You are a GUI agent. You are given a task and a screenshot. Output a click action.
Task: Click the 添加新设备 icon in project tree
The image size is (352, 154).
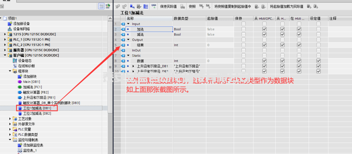pos(10,24)
